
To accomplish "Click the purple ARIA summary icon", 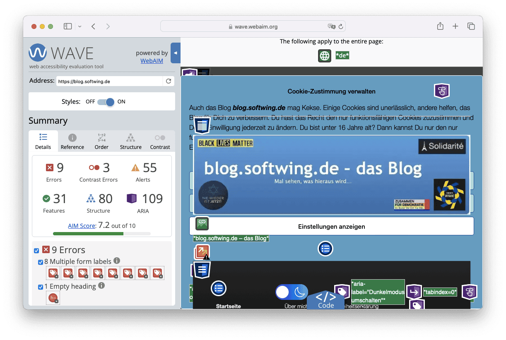I will coord(132,199).
